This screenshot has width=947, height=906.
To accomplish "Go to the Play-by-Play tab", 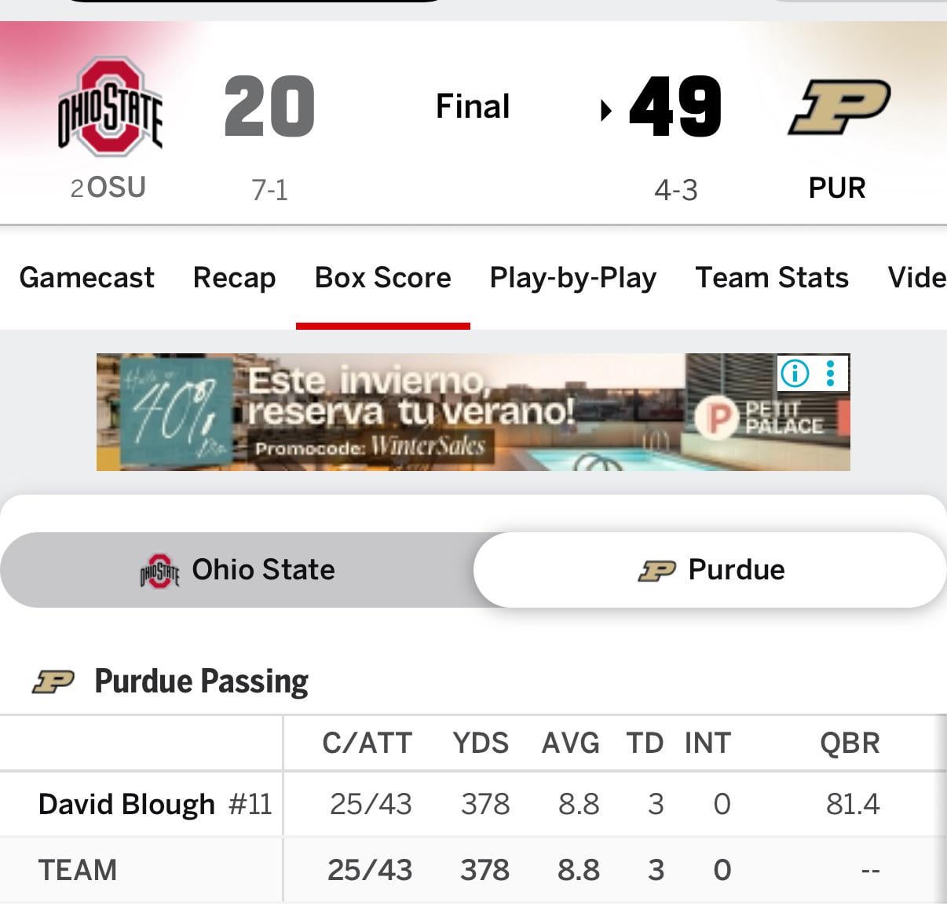I will [572, 278].
